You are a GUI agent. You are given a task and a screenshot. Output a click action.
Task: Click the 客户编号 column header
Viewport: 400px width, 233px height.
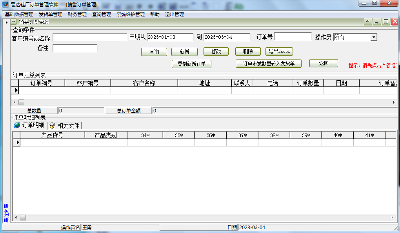88,83
